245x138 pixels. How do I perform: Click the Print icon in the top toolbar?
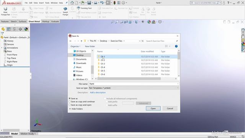point(95,3)
